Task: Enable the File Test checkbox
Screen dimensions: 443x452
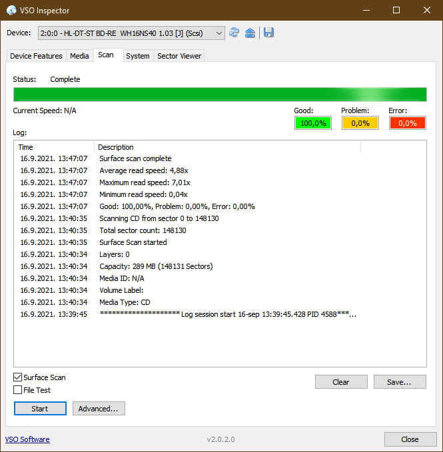Action: point(18,390)
